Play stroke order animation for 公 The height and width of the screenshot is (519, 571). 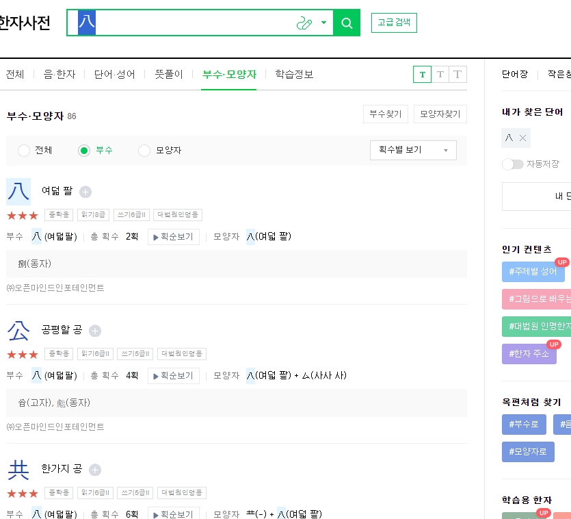[x=173, y=375]
